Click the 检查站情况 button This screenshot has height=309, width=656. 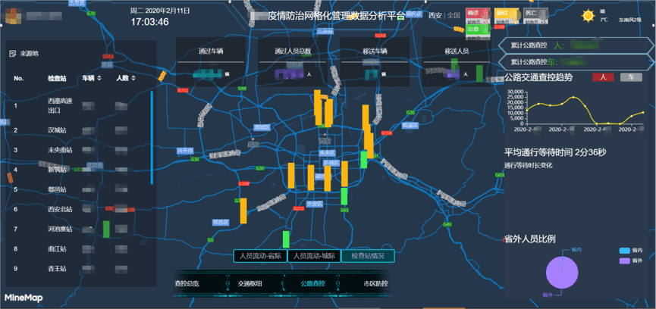coord(368,256)
